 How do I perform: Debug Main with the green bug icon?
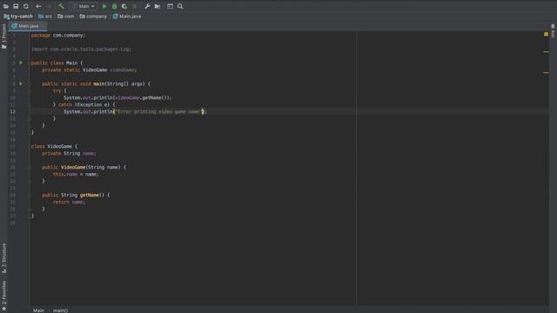pos(114,6)
